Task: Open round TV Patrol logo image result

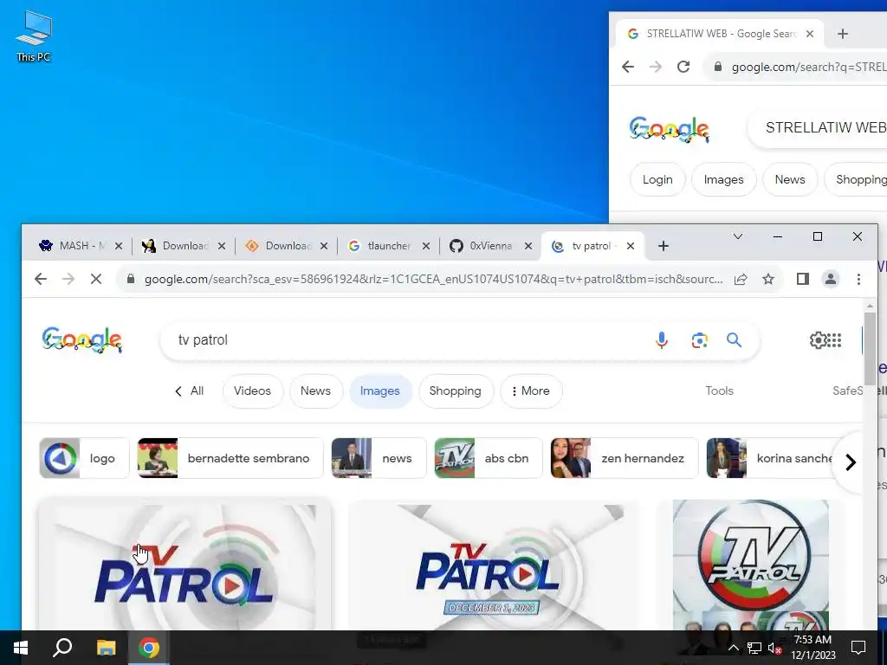Action: [x=751, y=565]
